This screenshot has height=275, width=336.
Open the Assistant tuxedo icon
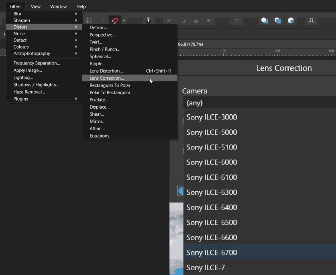148,20
